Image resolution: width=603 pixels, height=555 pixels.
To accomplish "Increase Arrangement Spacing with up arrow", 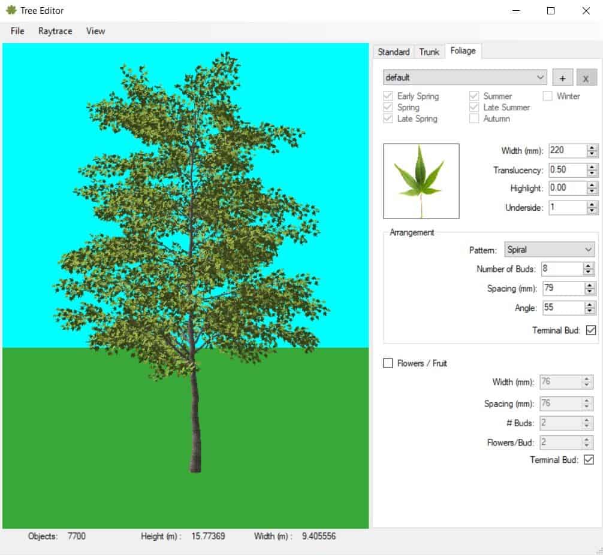I will (x=590, y=285).
